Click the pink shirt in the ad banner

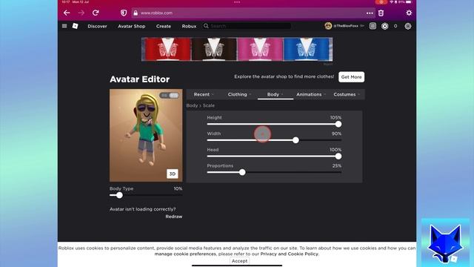click(260, 49)
